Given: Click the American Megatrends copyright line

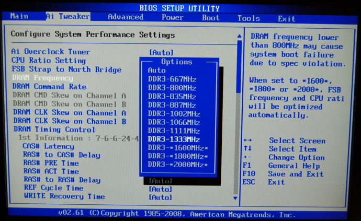Looking at the screenshot, I should [x=177, y=214].
